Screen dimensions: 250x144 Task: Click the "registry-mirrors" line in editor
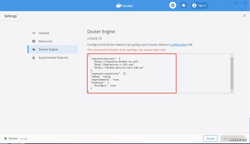click(105, 59)
